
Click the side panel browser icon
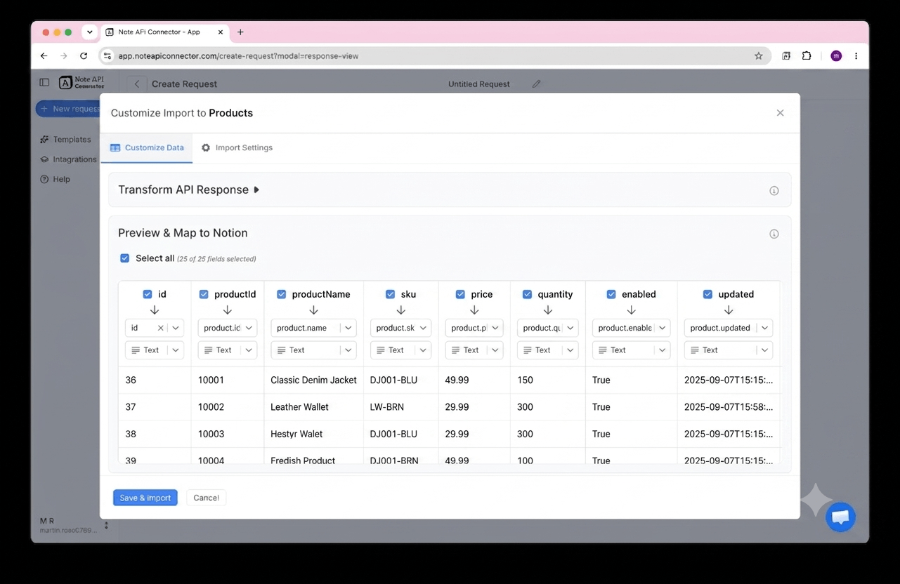(x=786, y=56)
